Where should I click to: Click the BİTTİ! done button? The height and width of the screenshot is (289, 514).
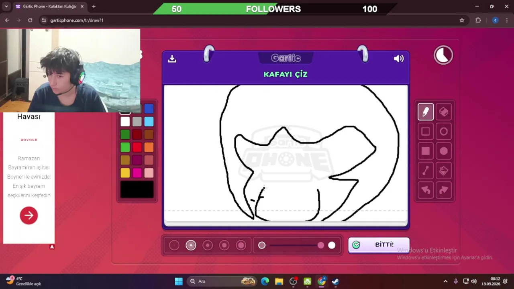(379, 245)
